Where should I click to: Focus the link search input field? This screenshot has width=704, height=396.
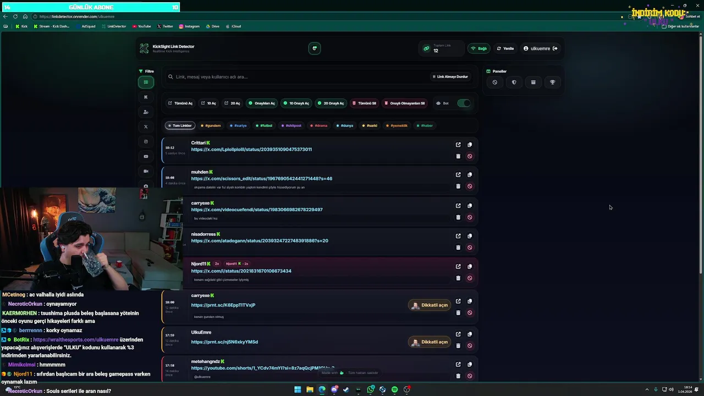[x=297, y=77]
